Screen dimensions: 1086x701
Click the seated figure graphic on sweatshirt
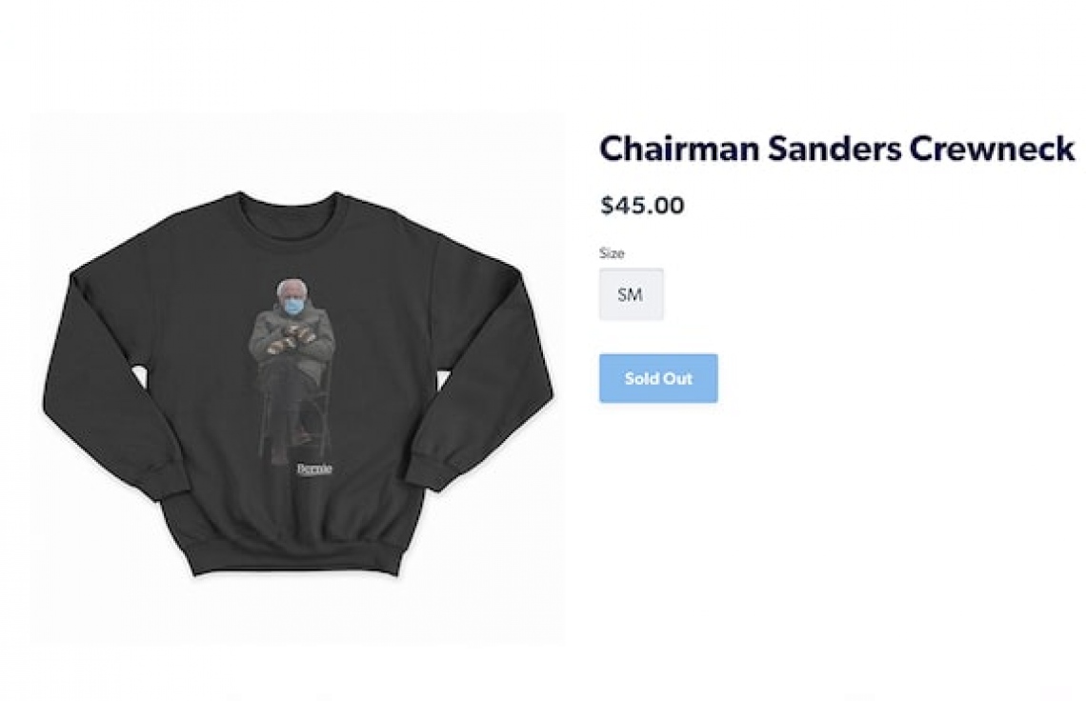(x=292, y=371)
